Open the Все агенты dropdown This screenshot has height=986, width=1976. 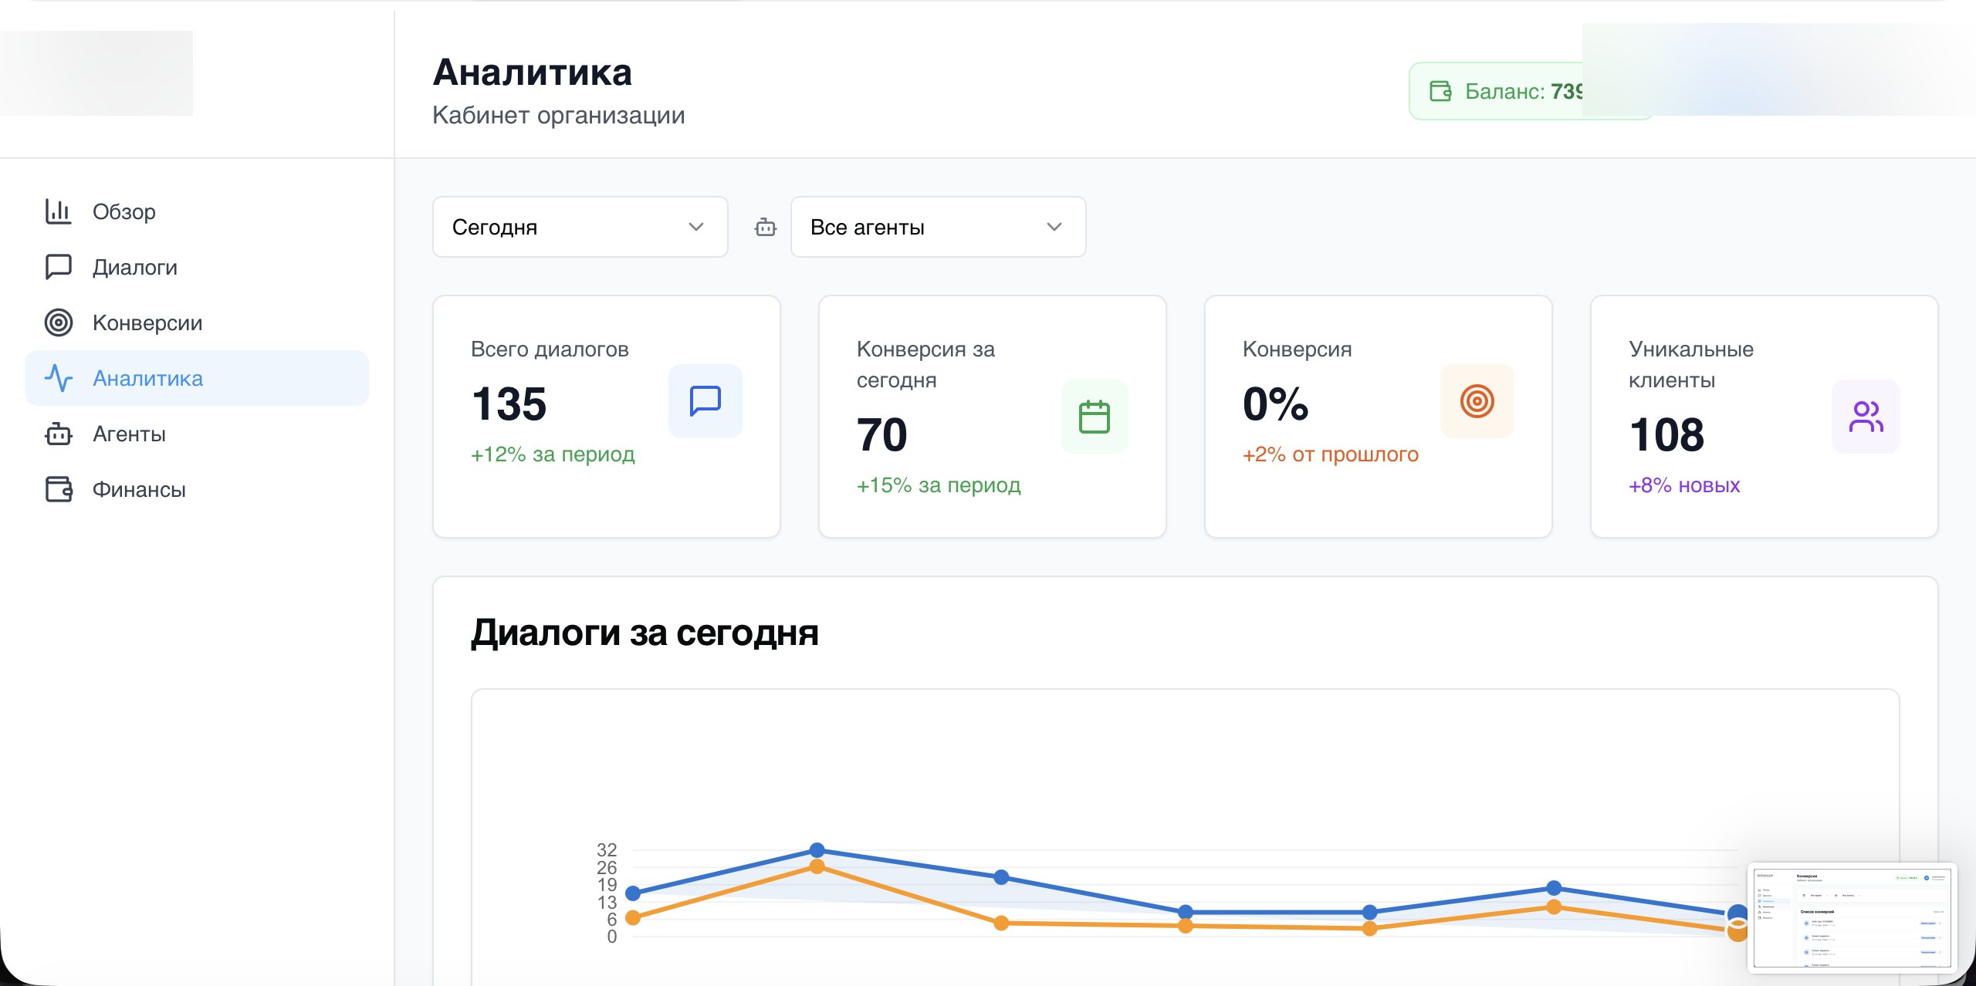click(937, 226)
